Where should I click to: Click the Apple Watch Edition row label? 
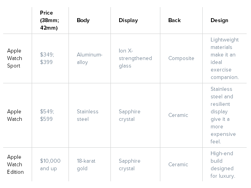tap(15, 164)
